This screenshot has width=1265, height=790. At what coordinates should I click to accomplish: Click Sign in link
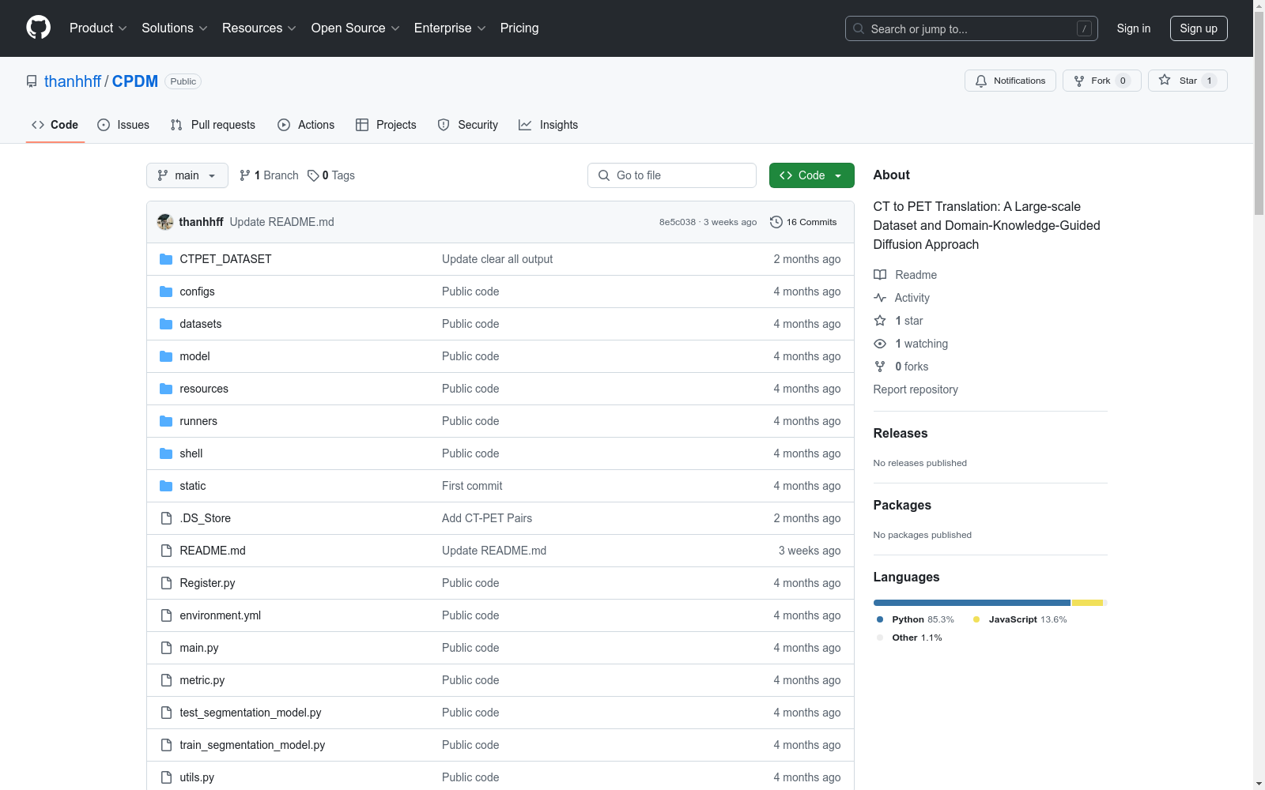(x=1133, y=28)
